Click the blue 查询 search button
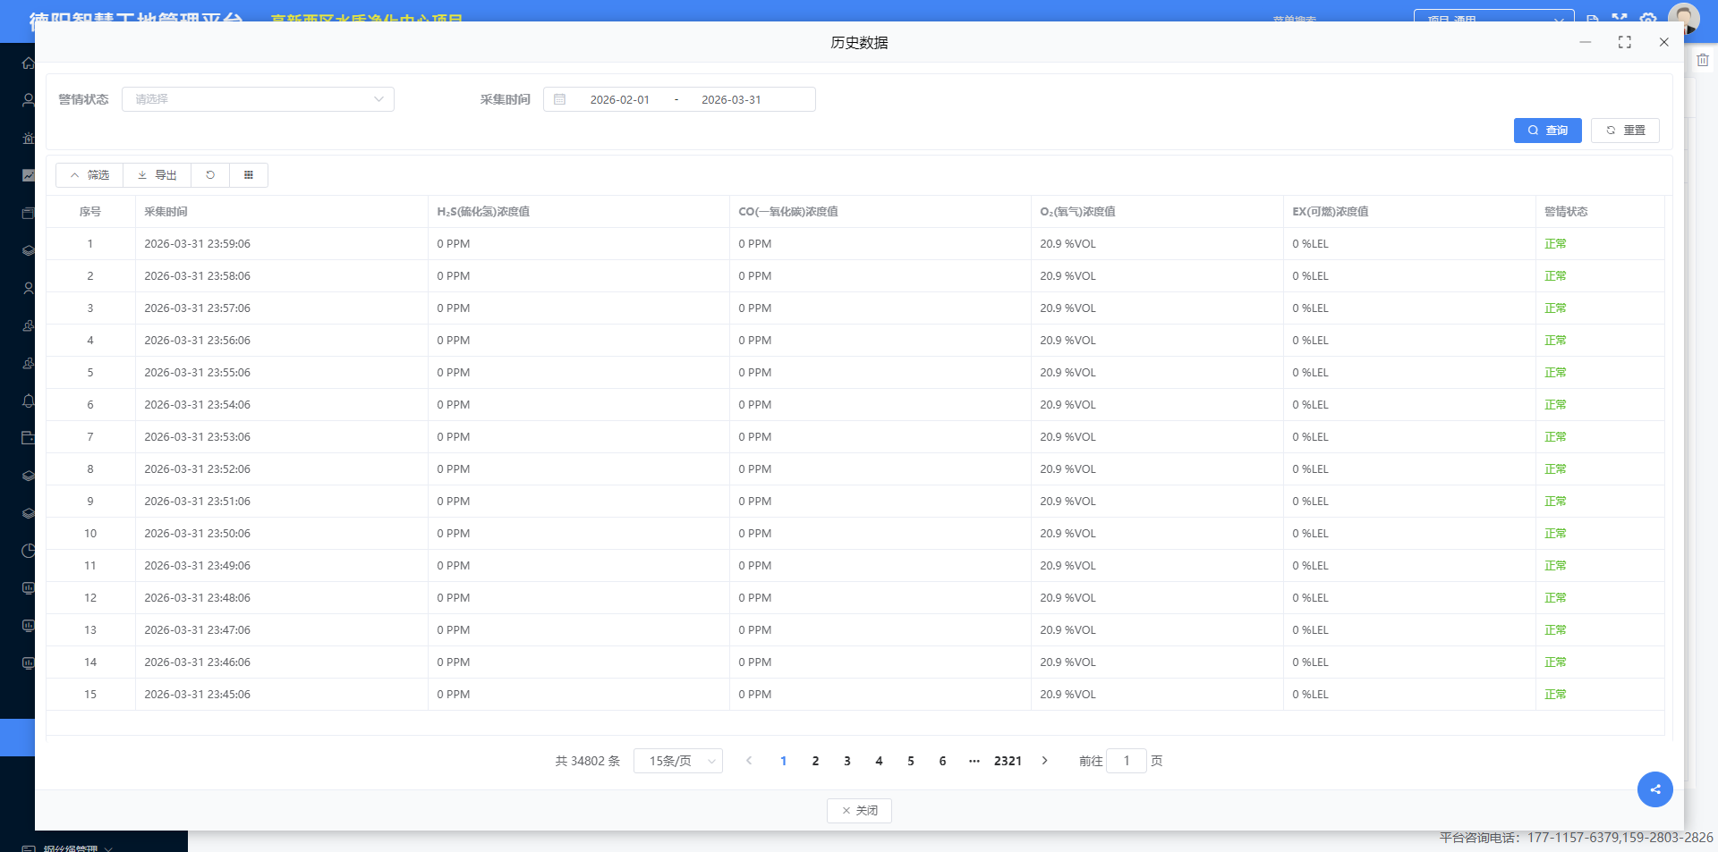 point(1547,131)
